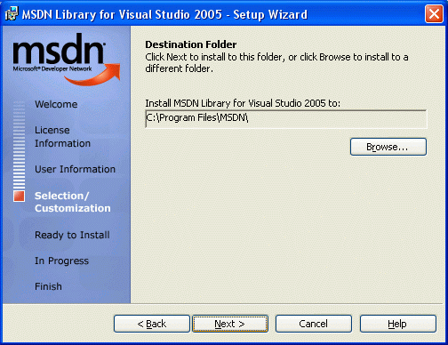Open the Browse folder dialog
The height and width of the screenshot is (345, 448).
coord(388,147)
